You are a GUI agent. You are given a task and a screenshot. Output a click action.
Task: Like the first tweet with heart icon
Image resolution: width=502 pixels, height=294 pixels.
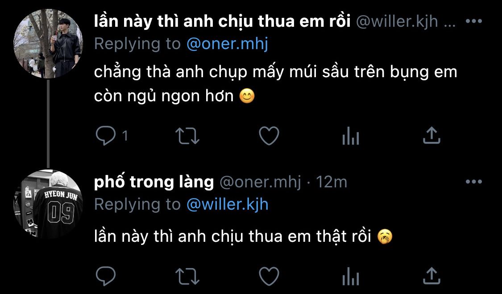269,136
